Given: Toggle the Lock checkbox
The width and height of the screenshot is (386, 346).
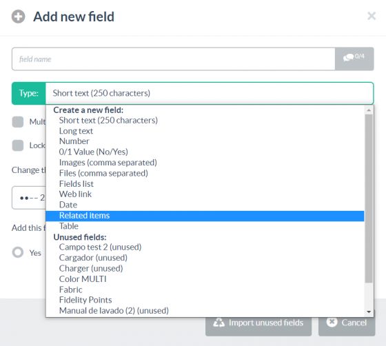Looking at the screenshot, I should tap(18, 145).
